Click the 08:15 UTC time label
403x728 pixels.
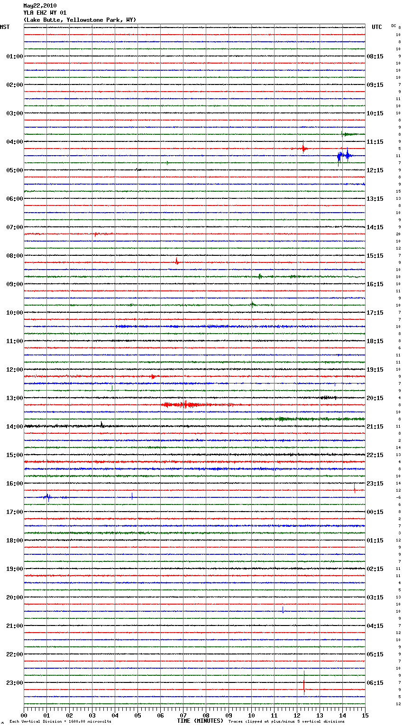375,56
